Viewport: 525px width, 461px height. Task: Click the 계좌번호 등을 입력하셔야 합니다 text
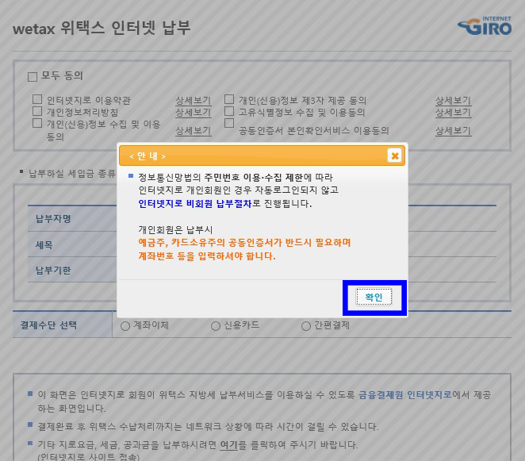(x=207, y=256)
